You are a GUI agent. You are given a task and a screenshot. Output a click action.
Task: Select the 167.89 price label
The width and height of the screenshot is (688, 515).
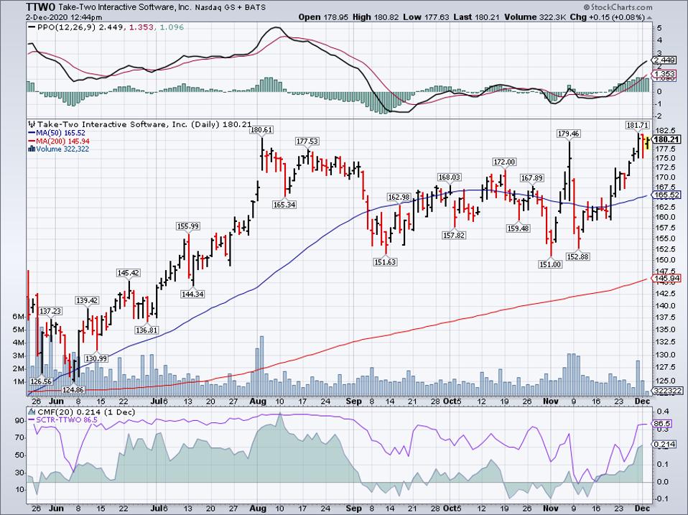(531, 177)
